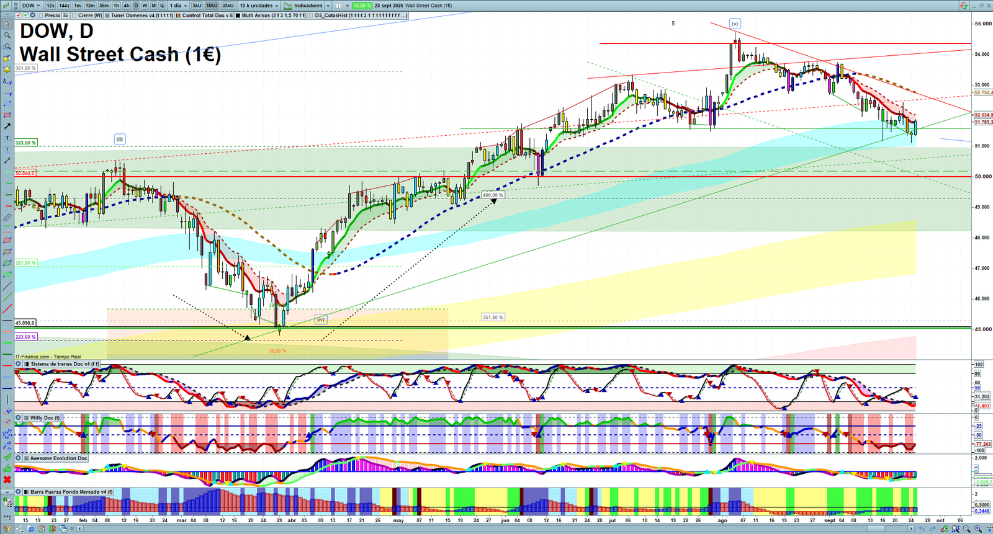Viewport: 993px width, 534px height.
Task: Select the arrow pointer cursor tool
Action: coord(7,24)
